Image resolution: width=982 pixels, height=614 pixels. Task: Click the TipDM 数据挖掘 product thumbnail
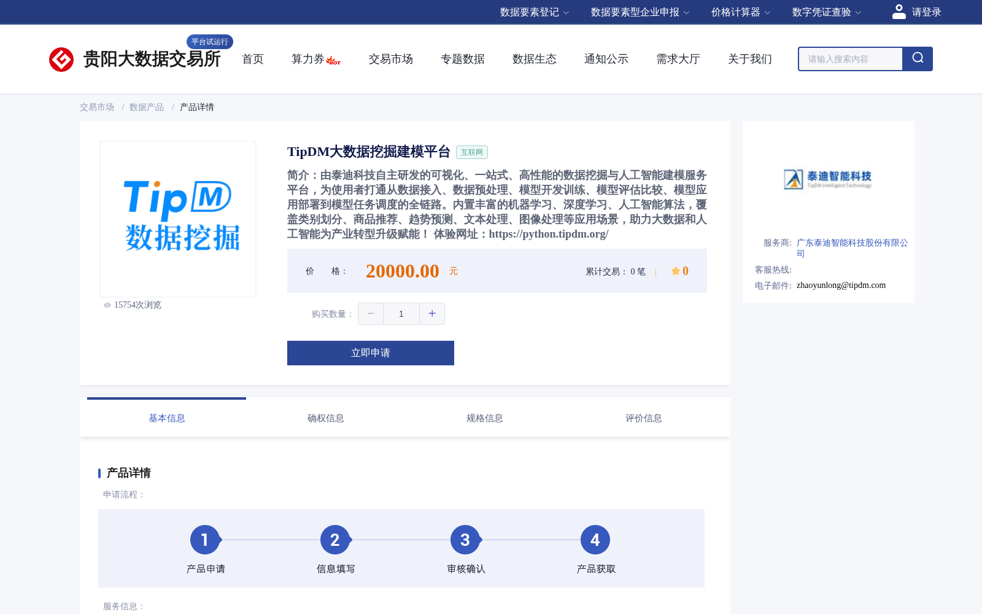[178, 219]
